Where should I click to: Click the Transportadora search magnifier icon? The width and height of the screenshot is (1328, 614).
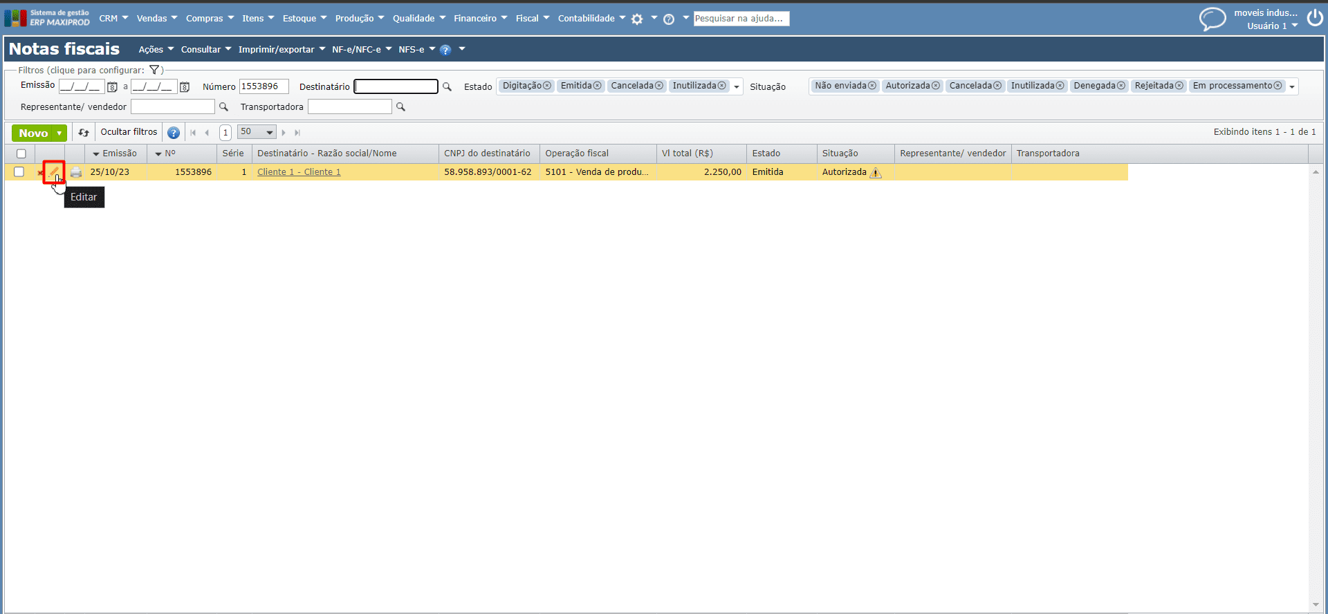(x=400, y=107)
